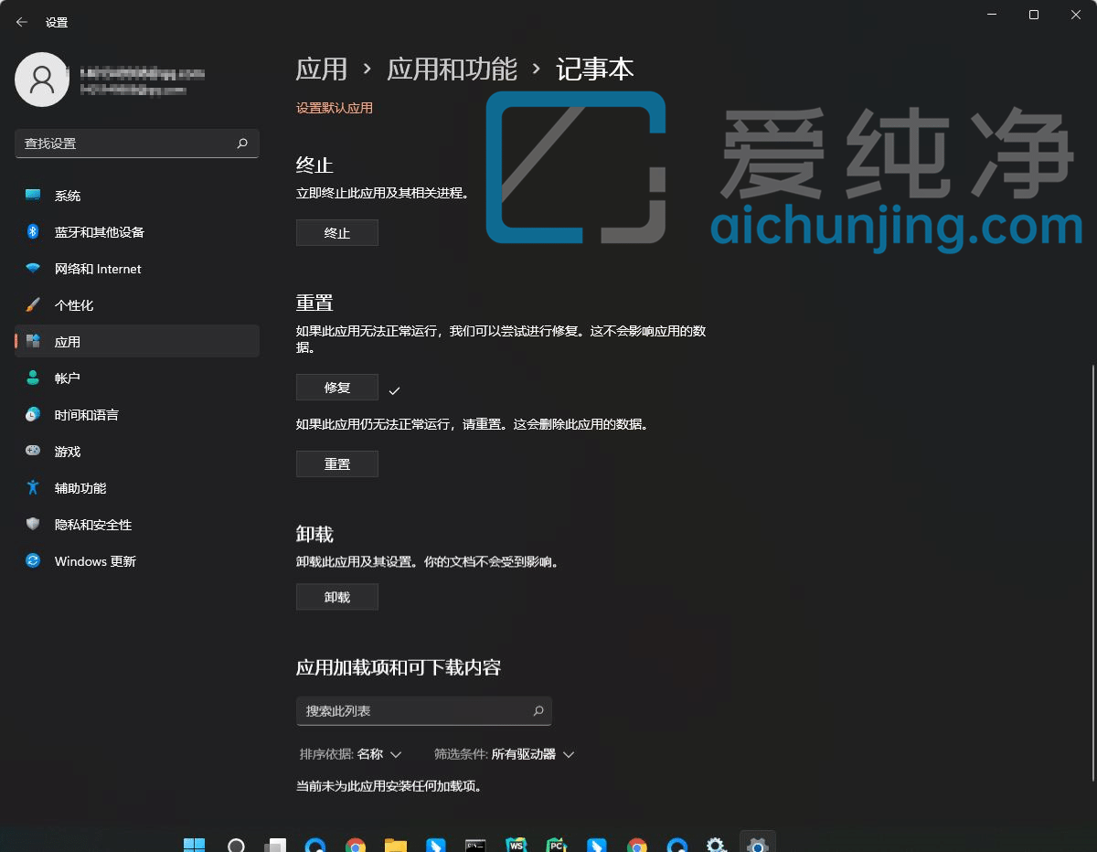Click the 终止 button to terminate Notepad
The width and height of the screenshot is (1097, 852).
point(336,232)
